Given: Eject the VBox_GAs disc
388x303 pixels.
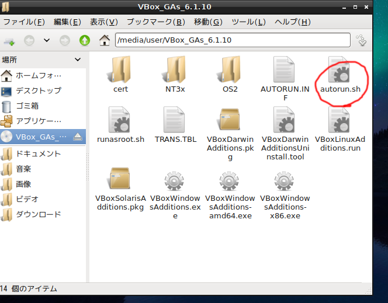Looking at the screenshot, I should click(78, 137).
